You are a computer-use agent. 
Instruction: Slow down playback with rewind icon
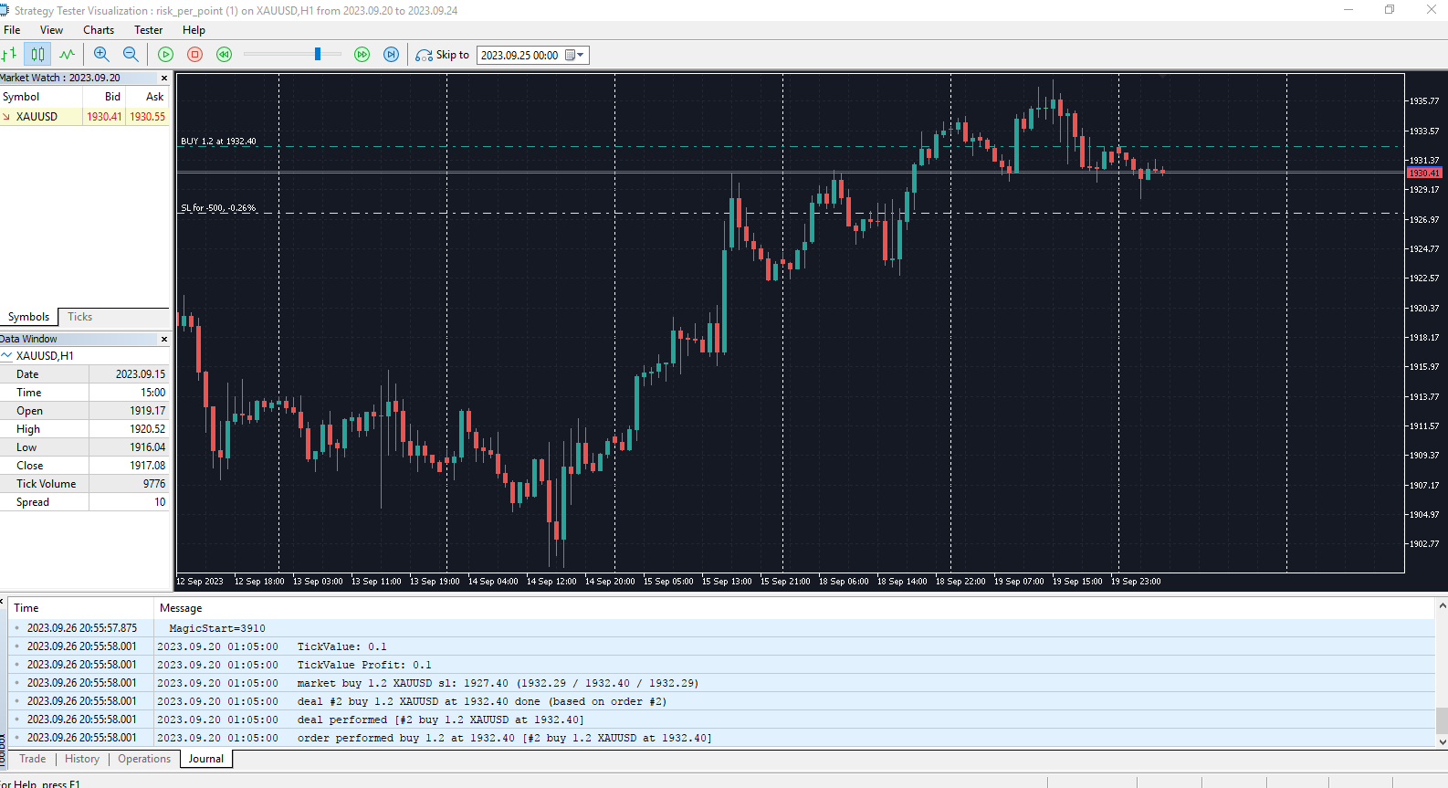tap(224, 55)
